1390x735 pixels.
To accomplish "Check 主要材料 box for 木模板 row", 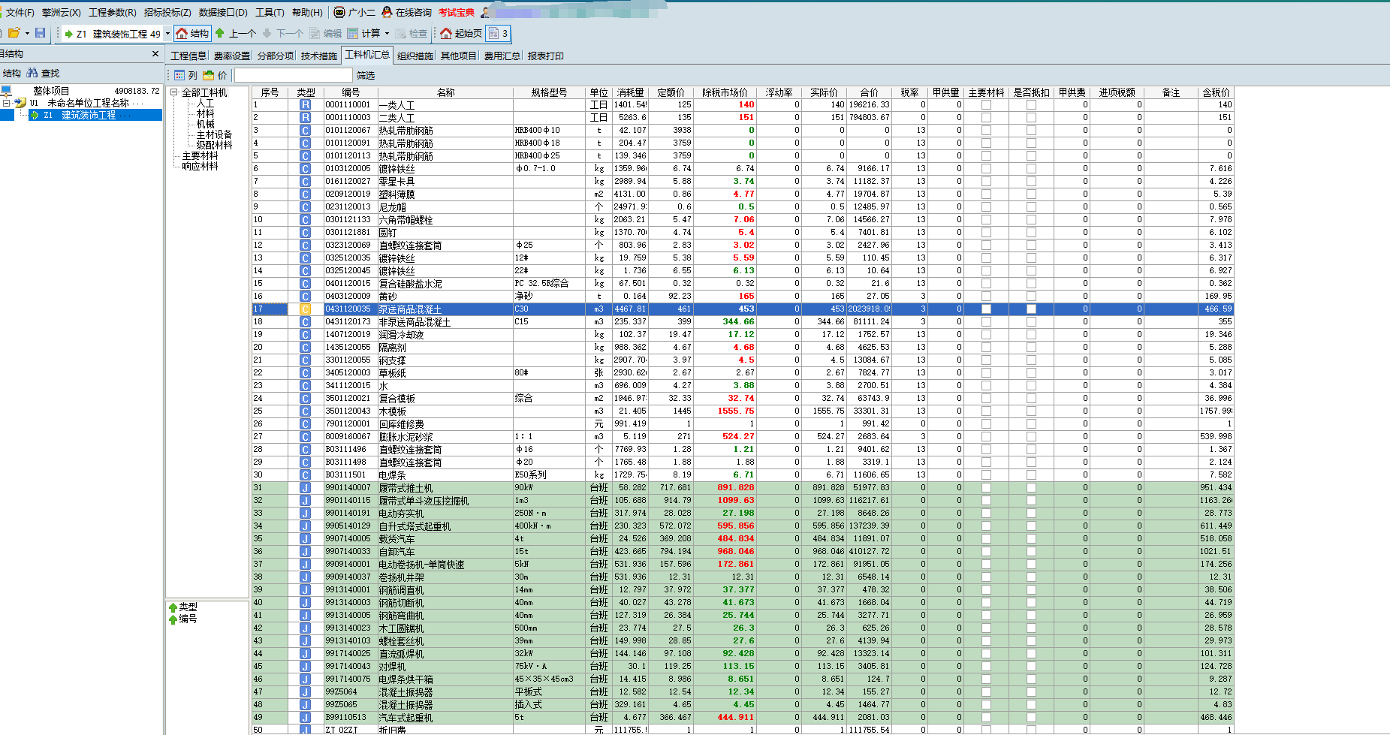I will tap(987, 411).
